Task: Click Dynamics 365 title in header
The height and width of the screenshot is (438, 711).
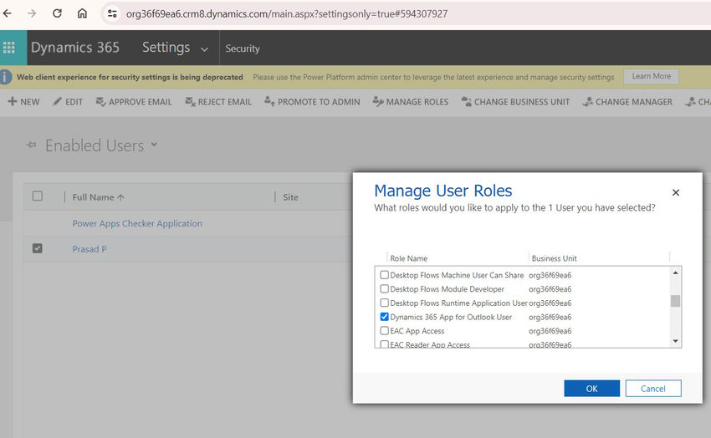Action: (x=74, y=48)
